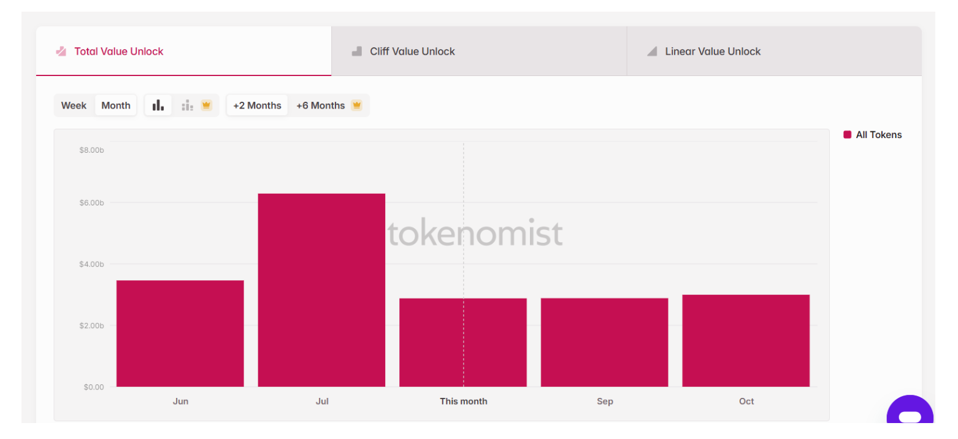
Task: Switch chart interval to Week
Action: pos(74,105)
